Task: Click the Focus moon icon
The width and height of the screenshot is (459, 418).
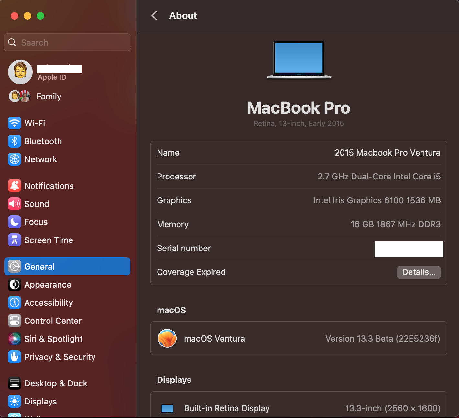Action: [x=15, y=222]
